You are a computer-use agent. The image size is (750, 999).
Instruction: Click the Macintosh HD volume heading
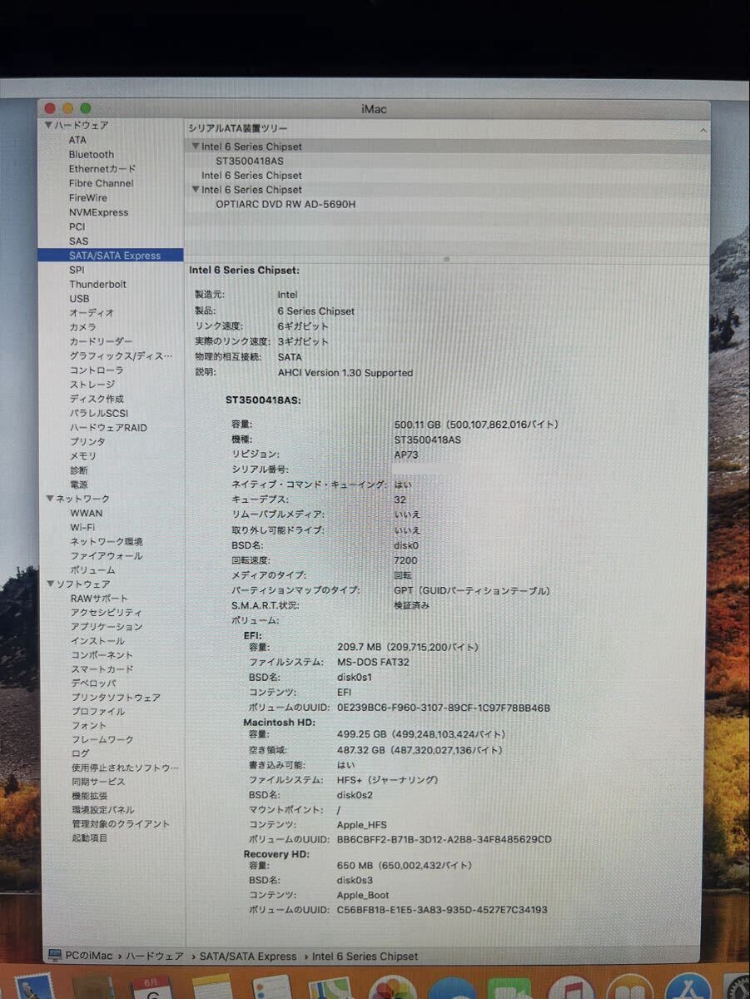coord(279,722)
